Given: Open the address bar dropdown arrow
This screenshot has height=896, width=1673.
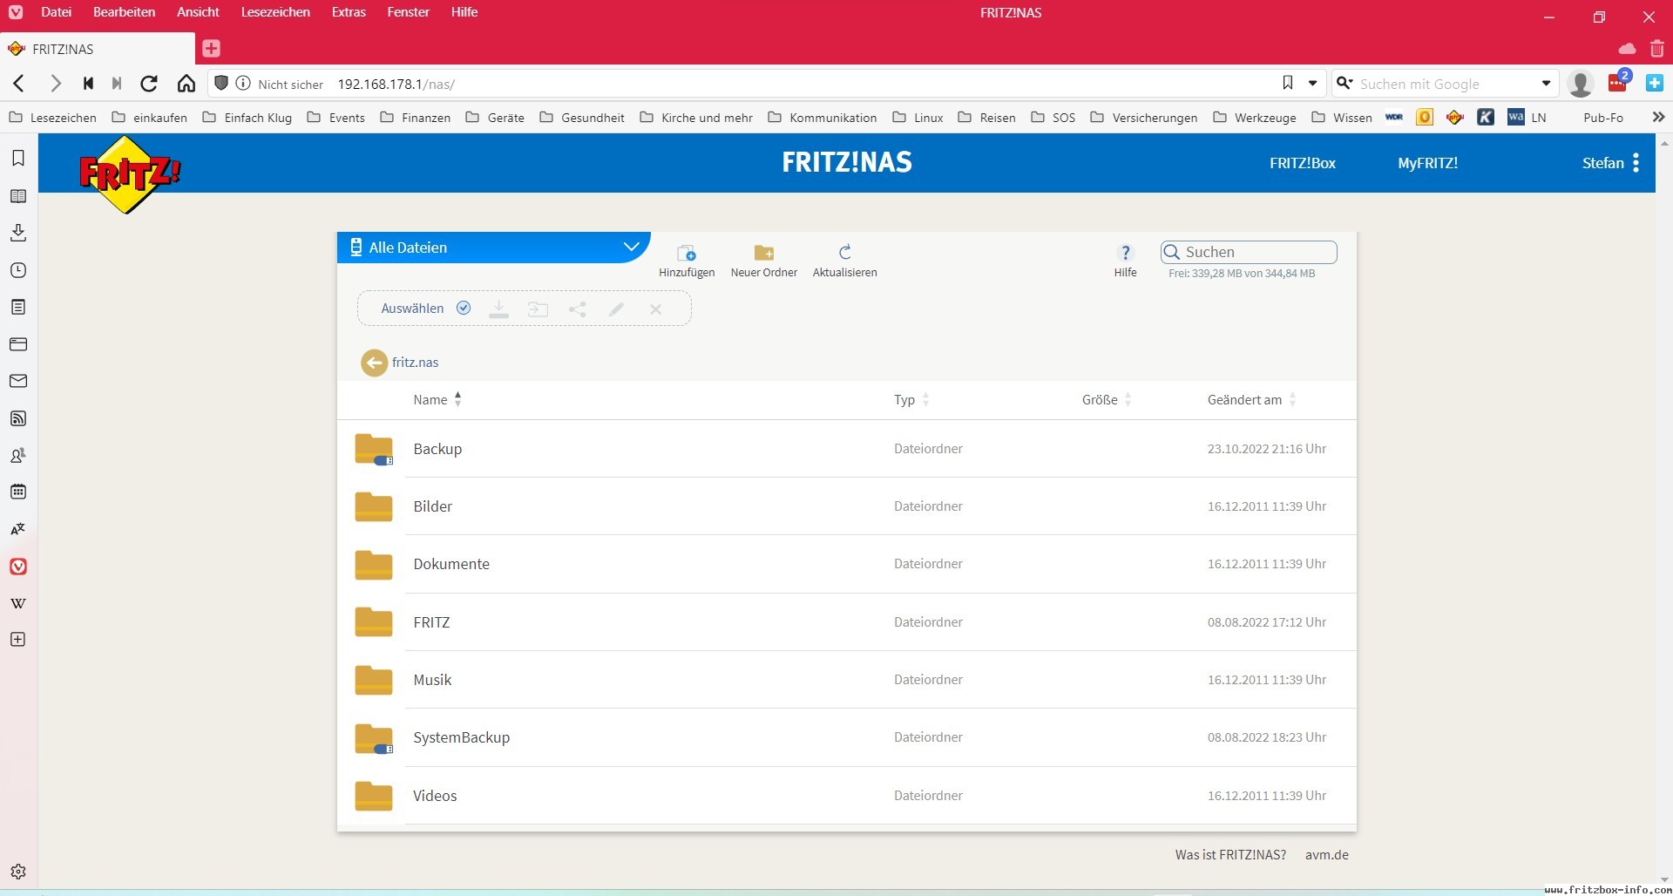Looking at the screenshot, I should 1312,84.
